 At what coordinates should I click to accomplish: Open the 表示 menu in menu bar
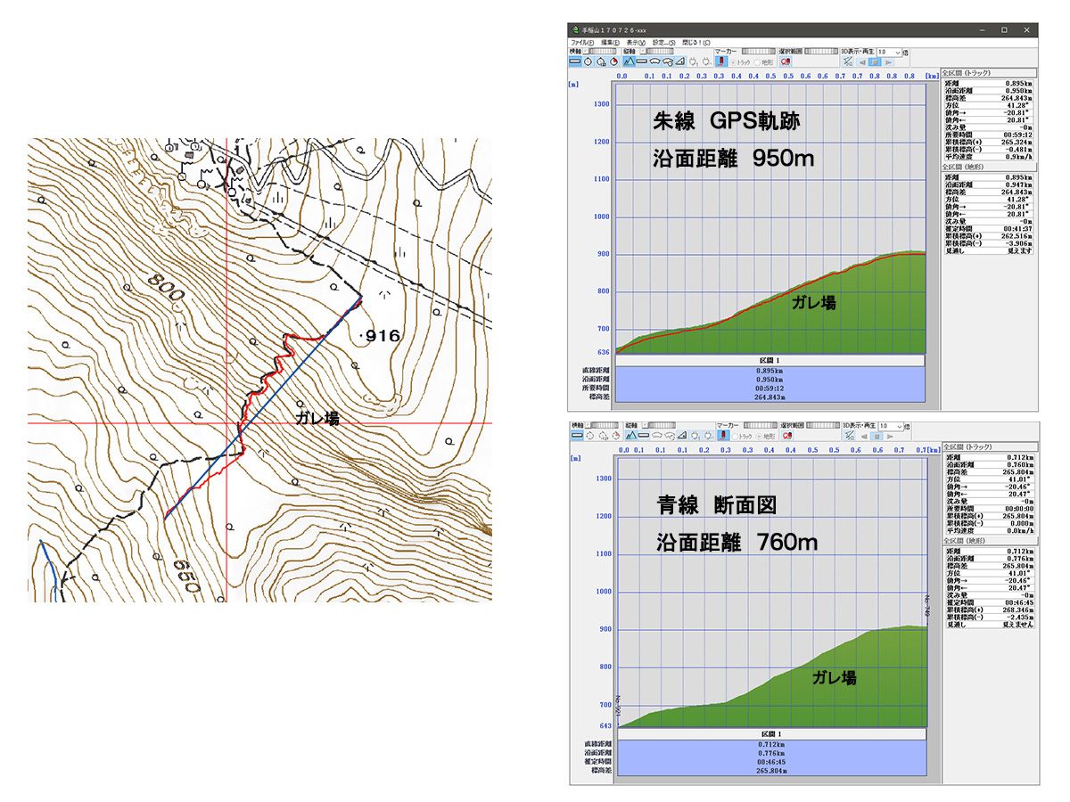[637, 42]
